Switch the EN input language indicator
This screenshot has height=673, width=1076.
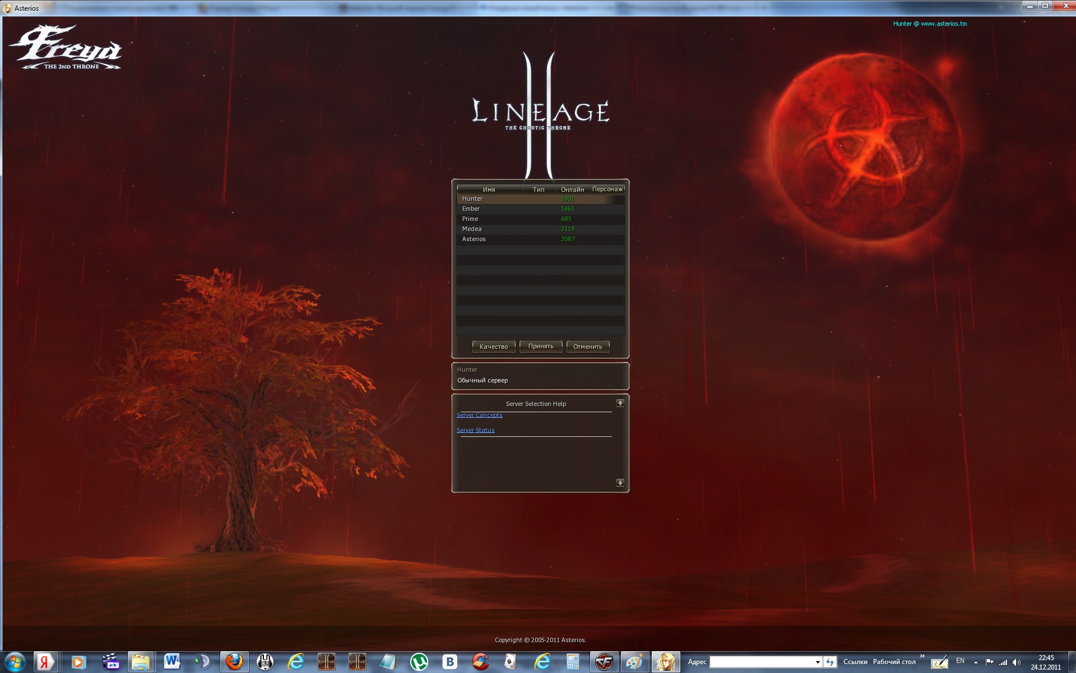pyautogui.click(x=960, y=661)
